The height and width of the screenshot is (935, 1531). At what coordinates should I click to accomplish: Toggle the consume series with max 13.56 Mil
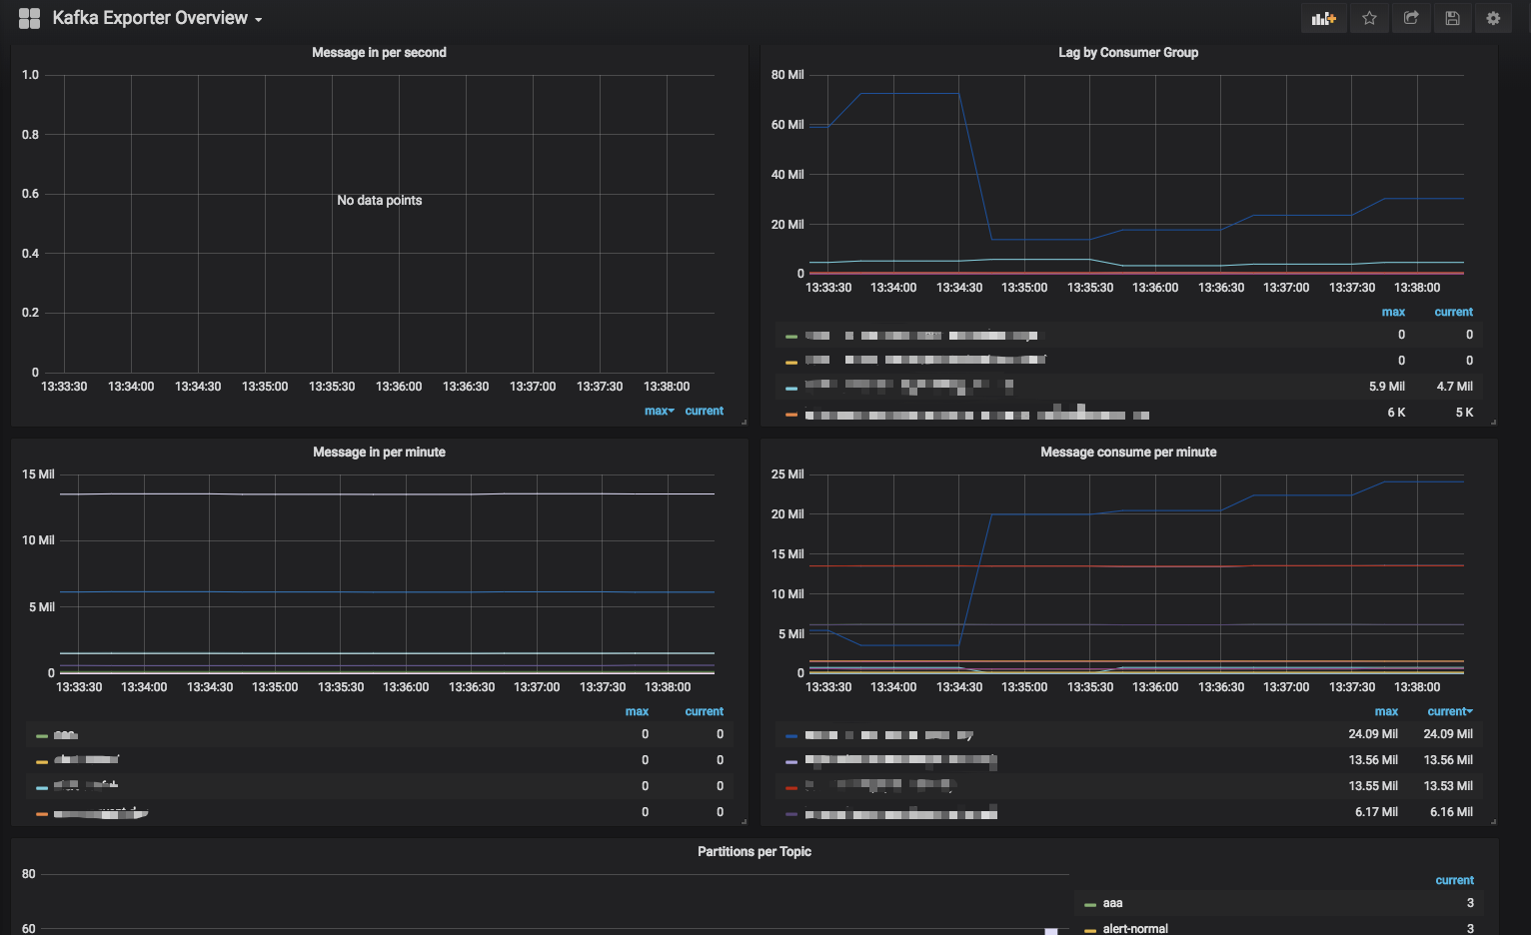pyautogui.click(x=901, y=761)
